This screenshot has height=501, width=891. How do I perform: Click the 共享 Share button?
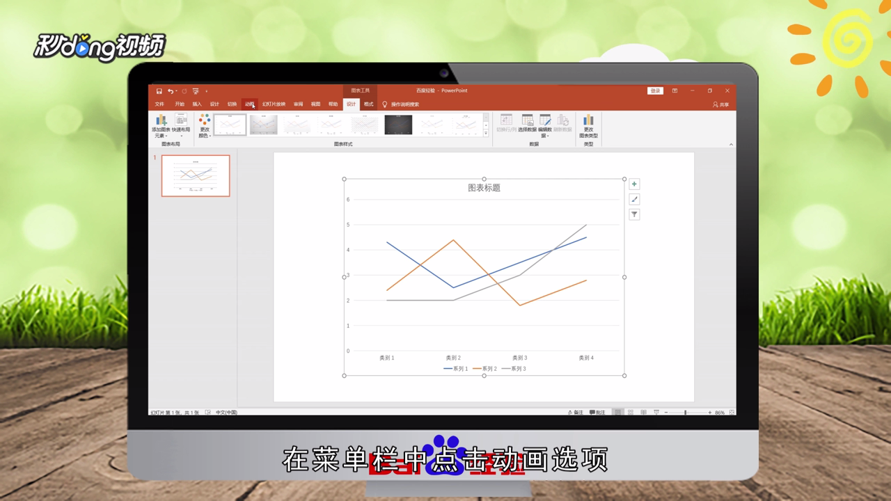tap(720, 104)
